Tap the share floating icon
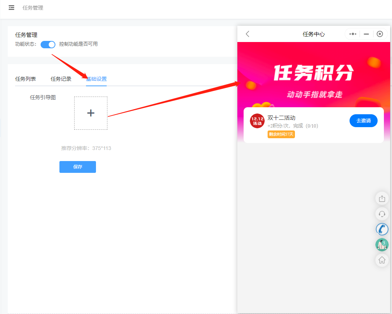The image size is (392, 314). tap(382, 199)
